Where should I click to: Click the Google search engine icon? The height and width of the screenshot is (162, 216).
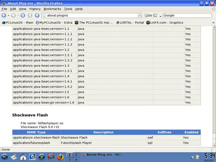pos(156,15)
